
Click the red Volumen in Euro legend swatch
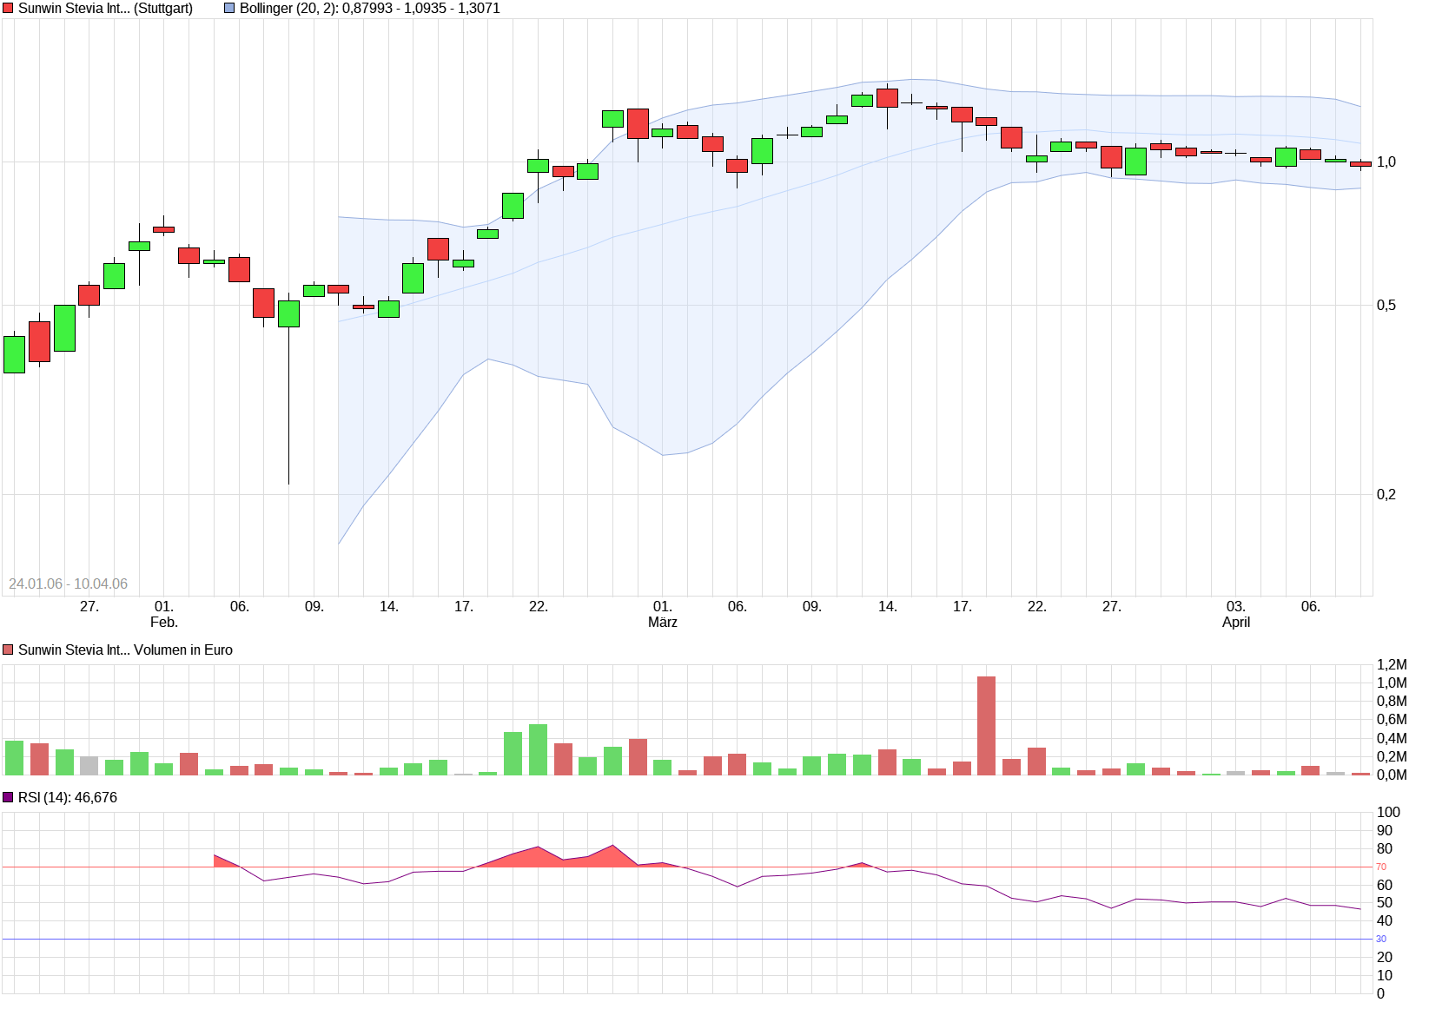[x=9, y=650]
